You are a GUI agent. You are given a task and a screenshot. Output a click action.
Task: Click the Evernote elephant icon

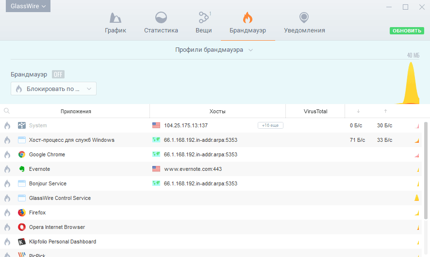click(22, 169)
